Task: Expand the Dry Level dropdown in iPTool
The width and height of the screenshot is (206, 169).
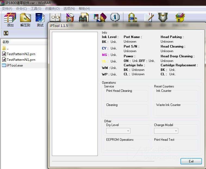Action: 118,131
